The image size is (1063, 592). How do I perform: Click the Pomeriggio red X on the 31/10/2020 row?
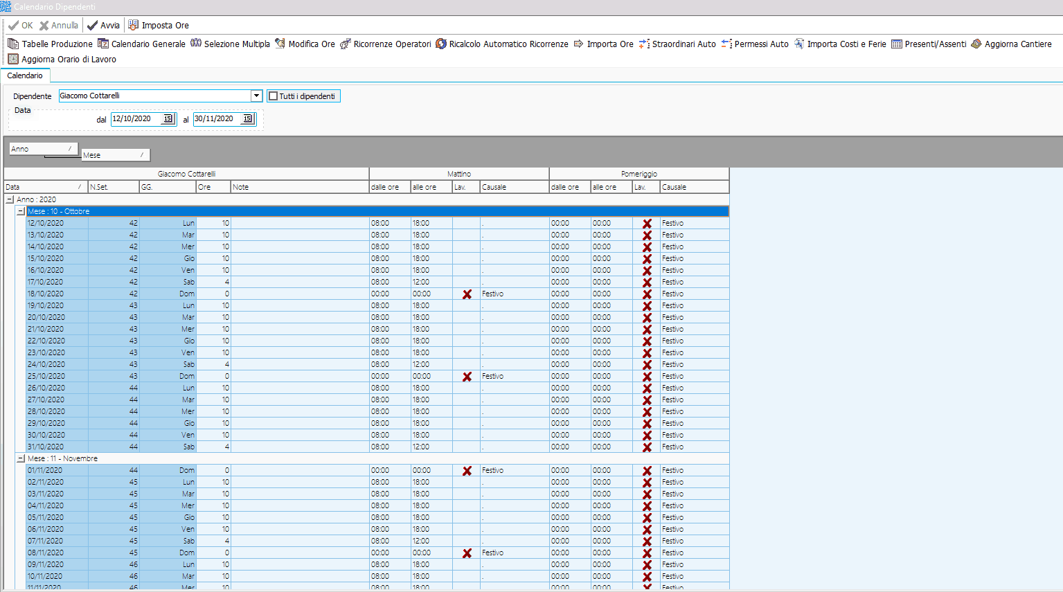(647, 447)
